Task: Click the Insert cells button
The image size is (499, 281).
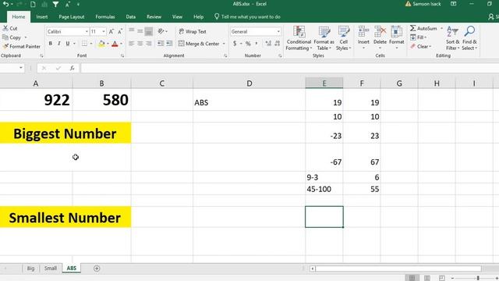Action: 363,37
